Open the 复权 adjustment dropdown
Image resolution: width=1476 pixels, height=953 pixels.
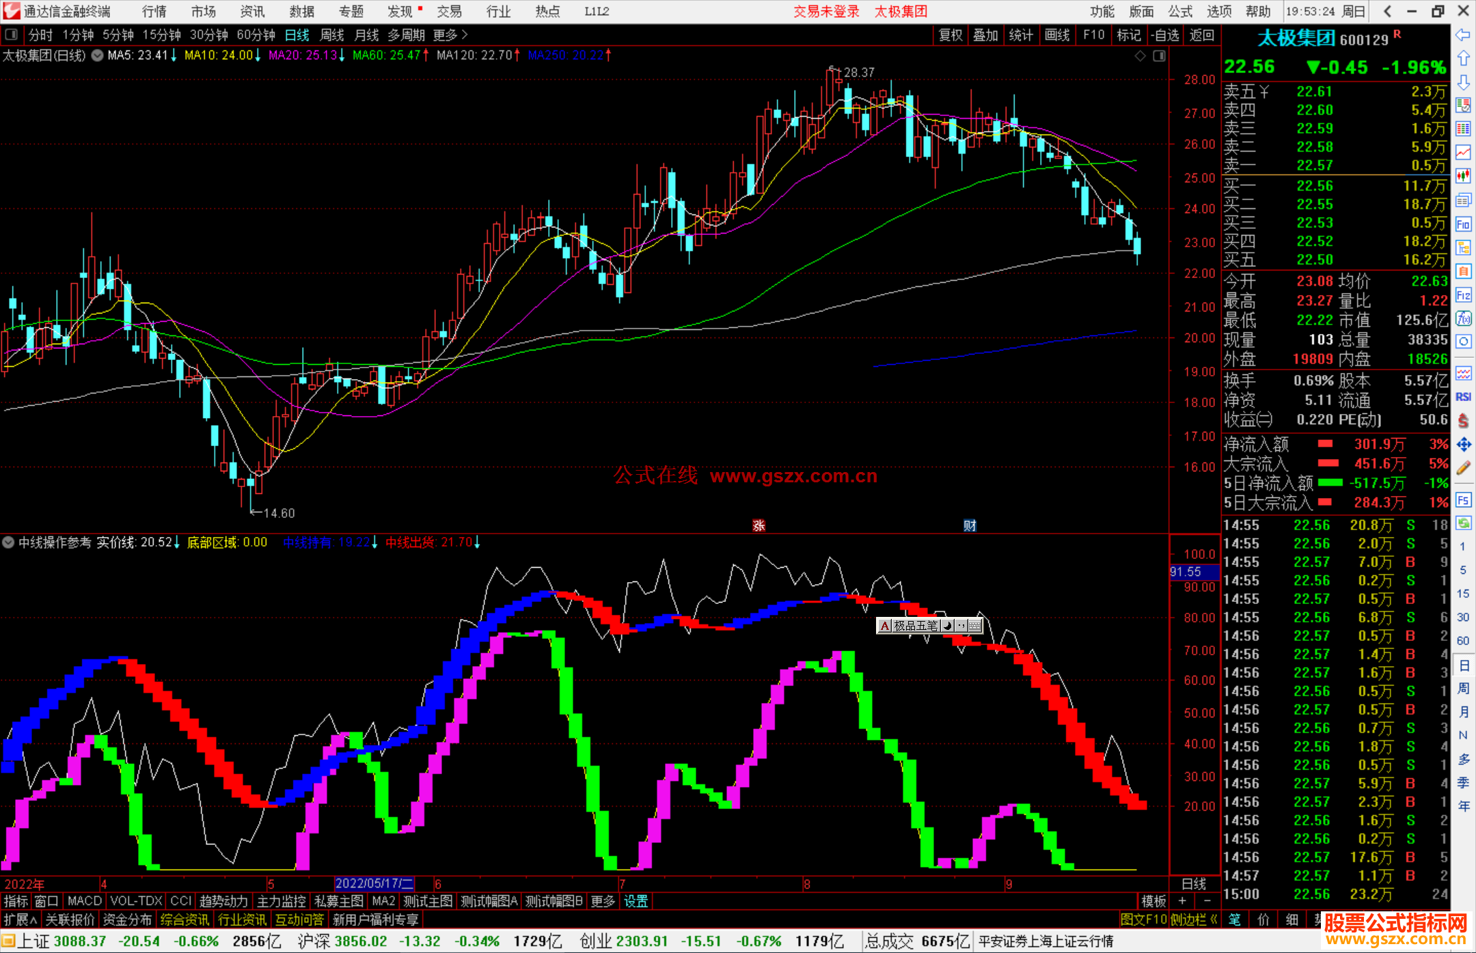coord(951,35)
